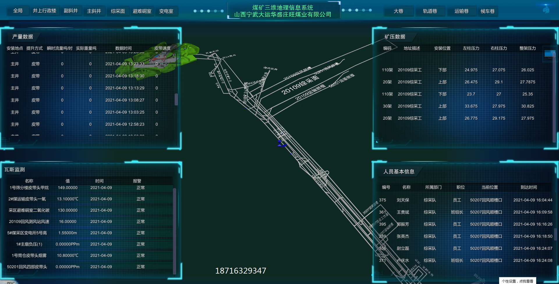Click the 报警 column header
The image size is (559, 284).
[137, 181]
